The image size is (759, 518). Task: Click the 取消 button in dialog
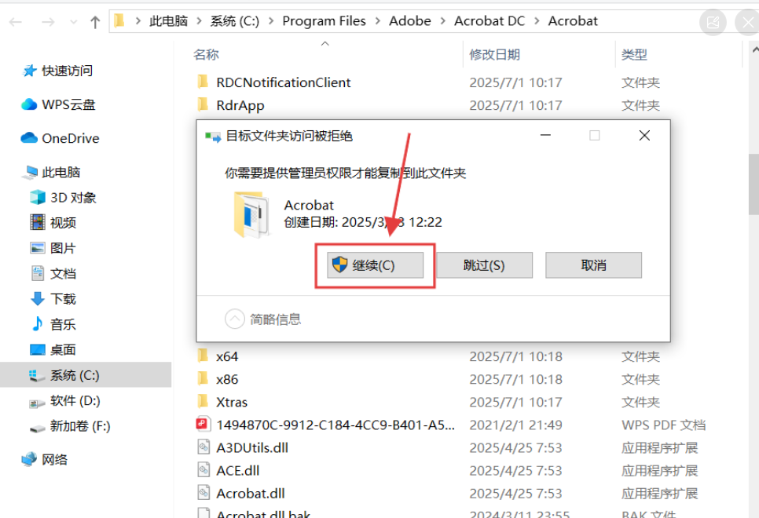(593, 265)
